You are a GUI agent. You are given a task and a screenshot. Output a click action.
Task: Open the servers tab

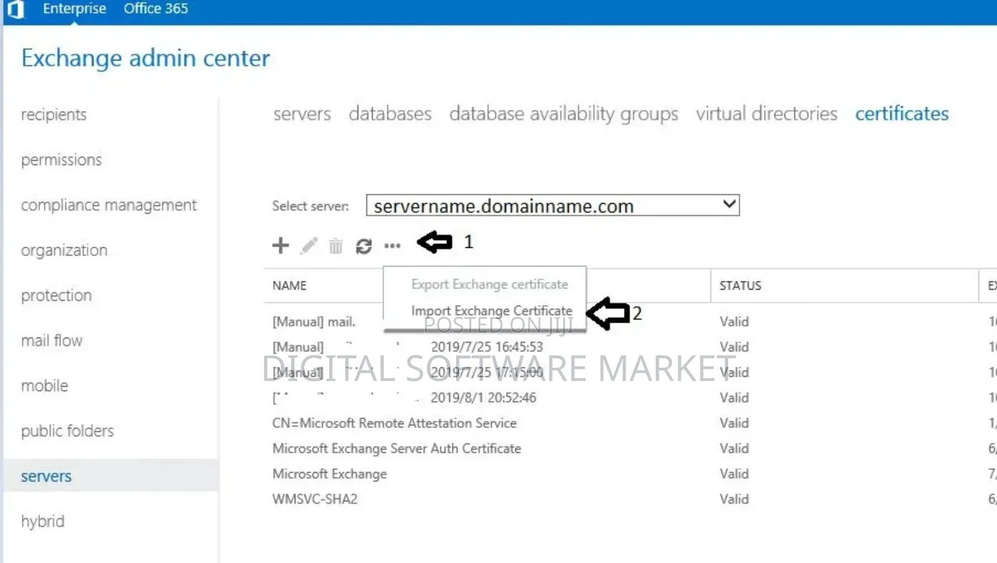302,114
